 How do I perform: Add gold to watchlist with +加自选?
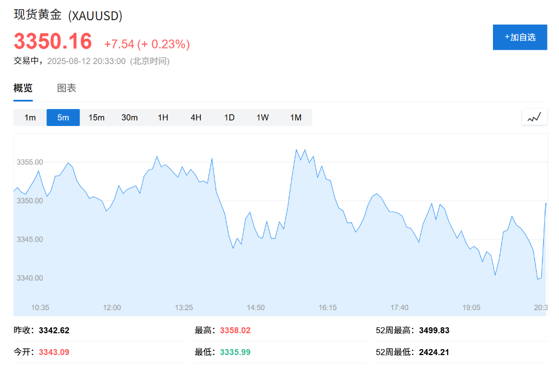point(520,37)
